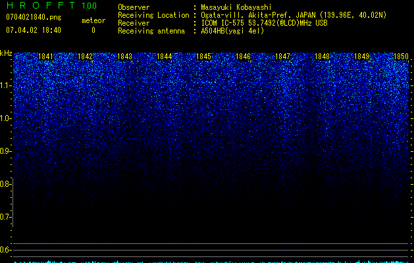Click the HROFFT 1.0.0 title text

pos(51,5)
